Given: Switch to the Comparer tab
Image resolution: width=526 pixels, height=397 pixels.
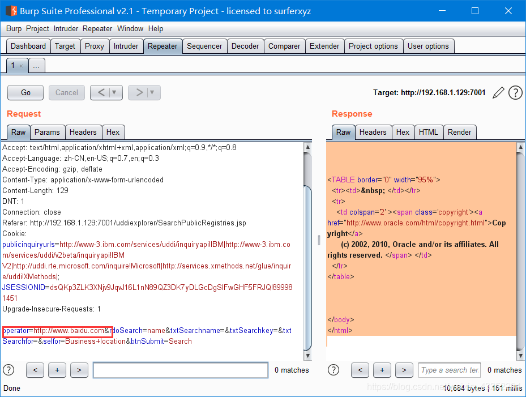Looking at the screenshot, I should (284, 46).
